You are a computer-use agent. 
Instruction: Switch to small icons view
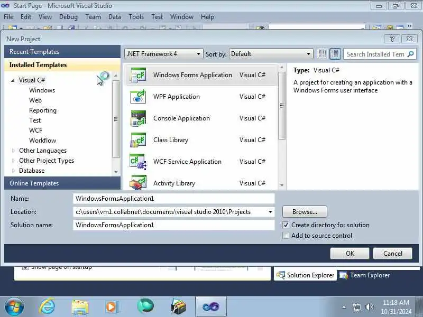[321, 54]
